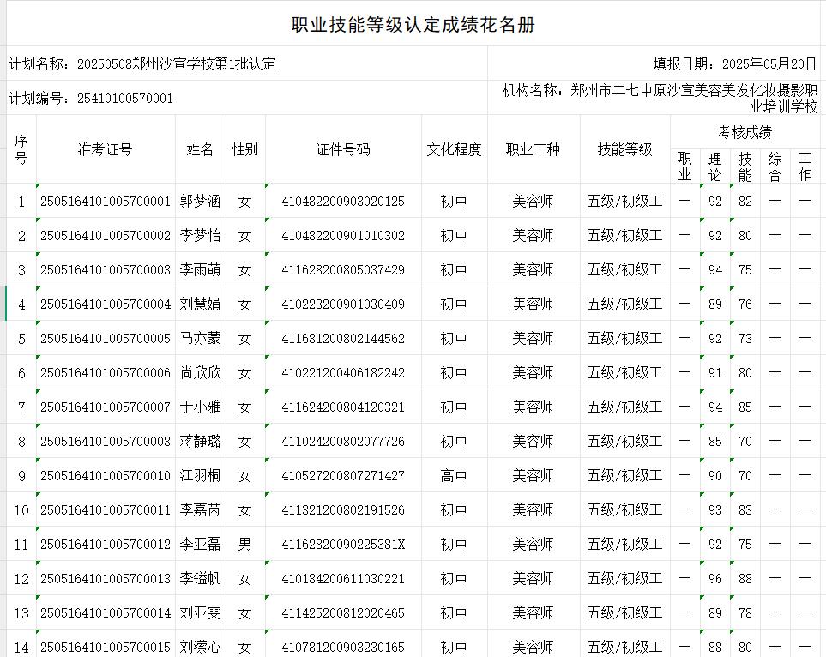Select the 男 gender cell
This screenshot has height=657, width=826.
[x=245, y=545]
